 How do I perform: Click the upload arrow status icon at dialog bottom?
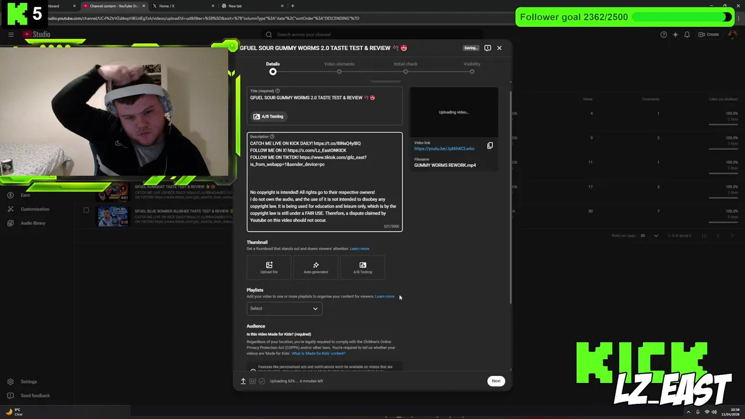(243, 381)
